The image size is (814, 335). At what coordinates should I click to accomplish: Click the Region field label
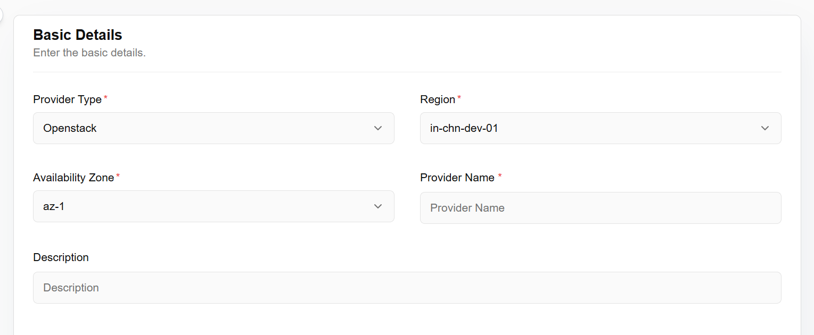pyautogui.click(x=438, y=99)
